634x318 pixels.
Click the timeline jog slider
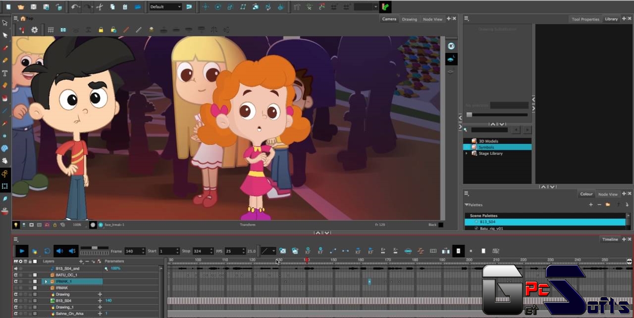[94, 251]
